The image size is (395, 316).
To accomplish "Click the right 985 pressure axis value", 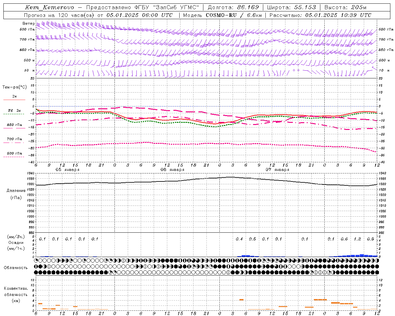I will [x=382, y=233].
